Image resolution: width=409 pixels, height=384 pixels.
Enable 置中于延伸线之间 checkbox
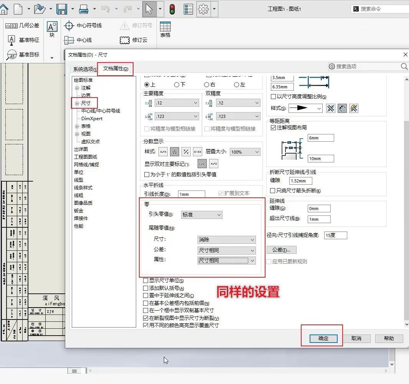coord(146,296)
